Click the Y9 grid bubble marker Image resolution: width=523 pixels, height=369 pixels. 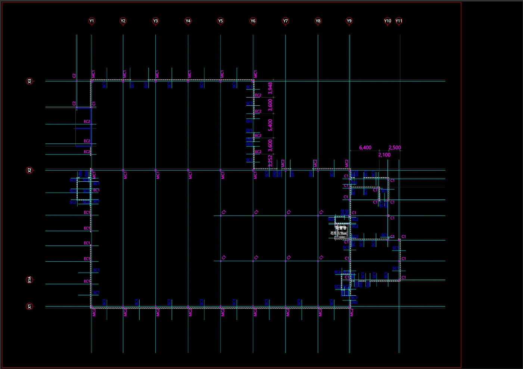[349, 21]
